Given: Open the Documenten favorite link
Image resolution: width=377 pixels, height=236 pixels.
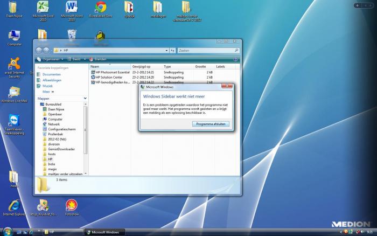Looking at the screenshot, I should [49, 74].
